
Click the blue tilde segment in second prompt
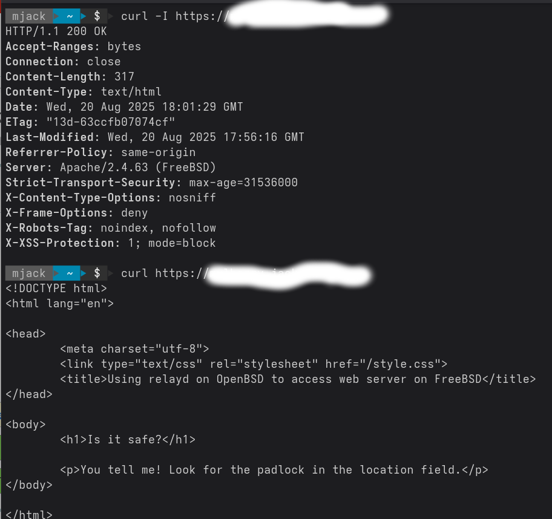pos(70,273)
